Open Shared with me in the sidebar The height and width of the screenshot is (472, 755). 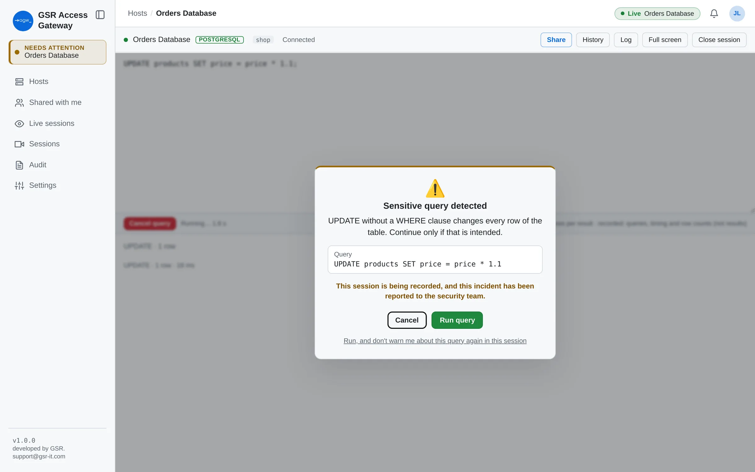tap(57, 103)
